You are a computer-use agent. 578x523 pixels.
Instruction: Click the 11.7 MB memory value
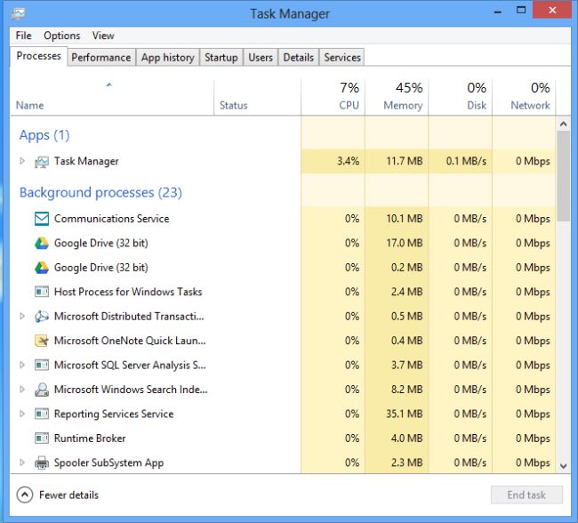point(405,161)
